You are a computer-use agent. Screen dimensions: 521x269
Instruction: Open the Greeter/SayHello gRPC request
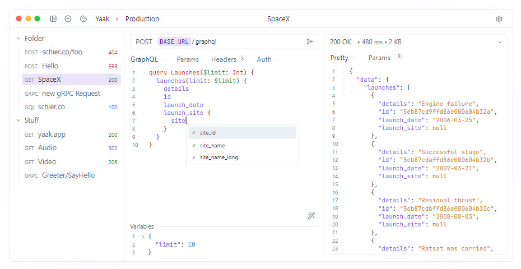pyautogui.click(x=71, y=175)
